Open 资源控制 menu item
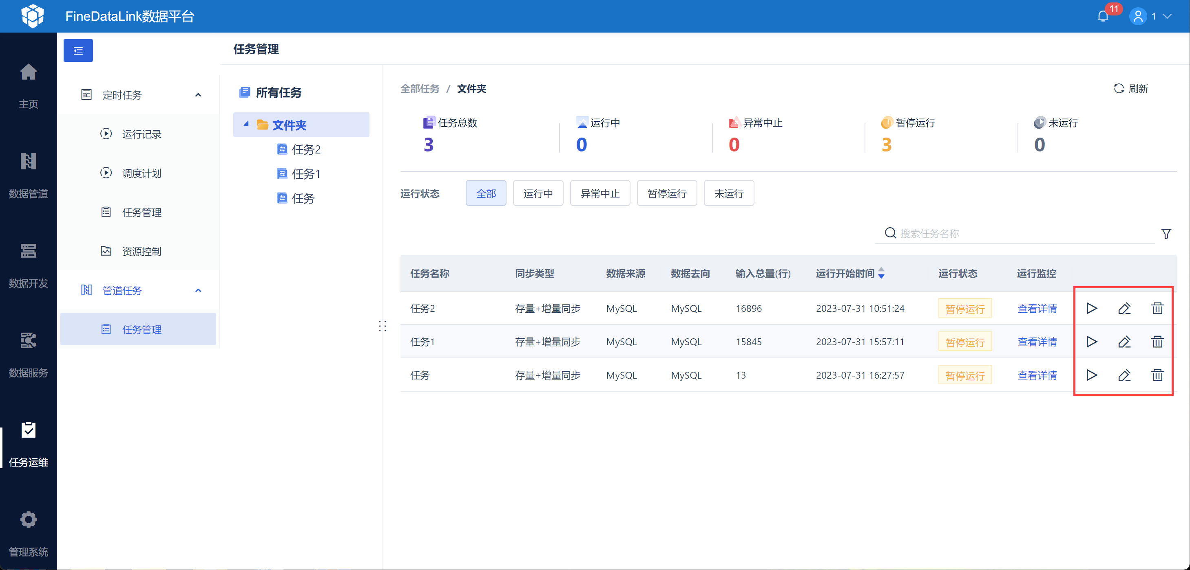 [x=142, y=251]
